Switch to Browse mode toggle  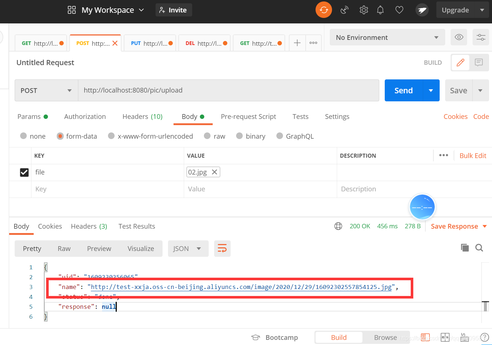pos(385,337)
